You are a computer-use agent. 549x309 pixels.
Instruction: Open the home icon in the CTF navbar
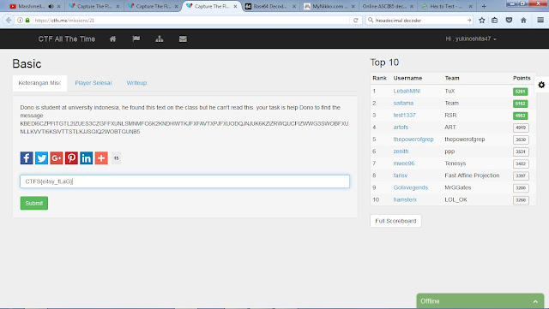pos(112,39)
